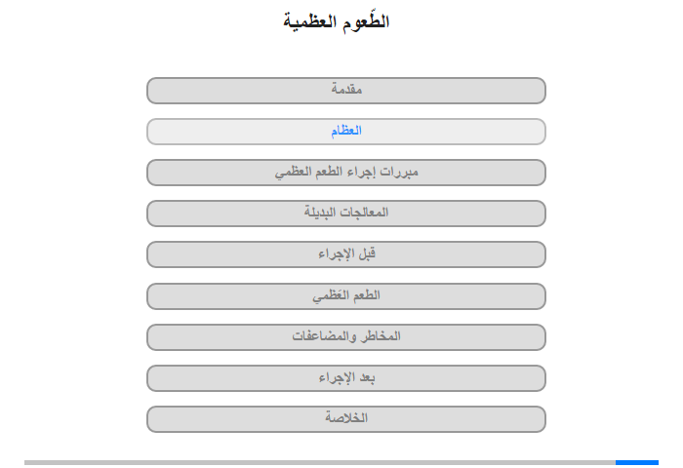Screen dimensions: 683x468
Task: Click the gray portion of the progress bar
Action: [x=320, y=462]
